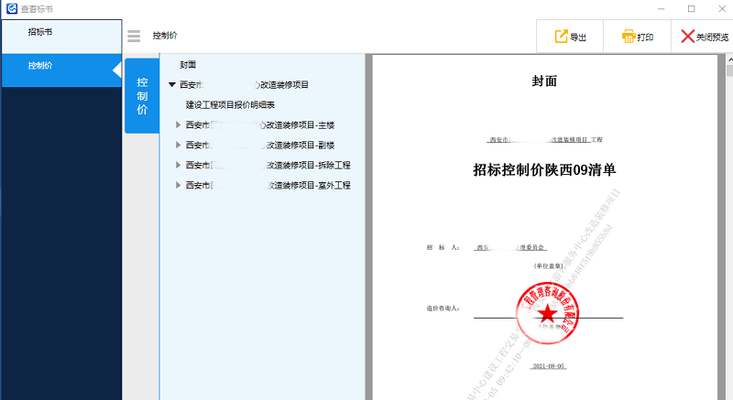Select 改造装修项目-副楼 tree row

(x=260, y=146)
